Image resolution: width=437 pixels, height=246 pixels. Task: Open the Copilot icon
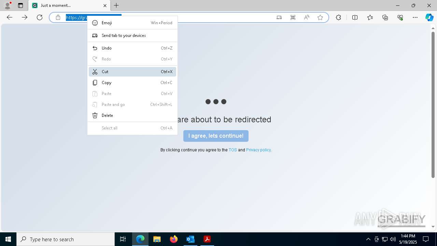[429, 17]
